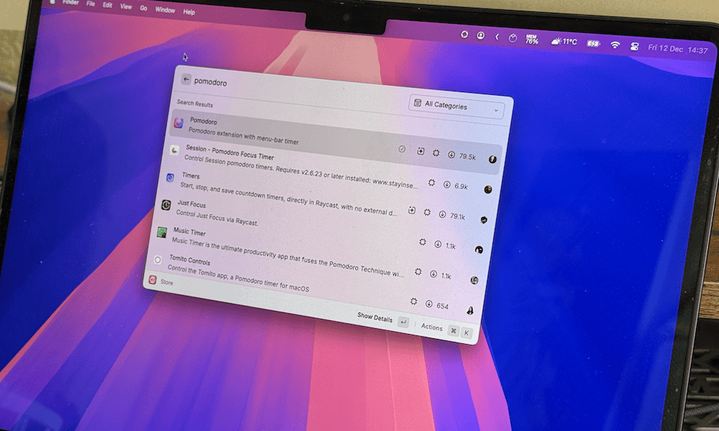Select the Pomodoro search result title
The height and width of the screenshot is (431, 719).
pos(203,121)
